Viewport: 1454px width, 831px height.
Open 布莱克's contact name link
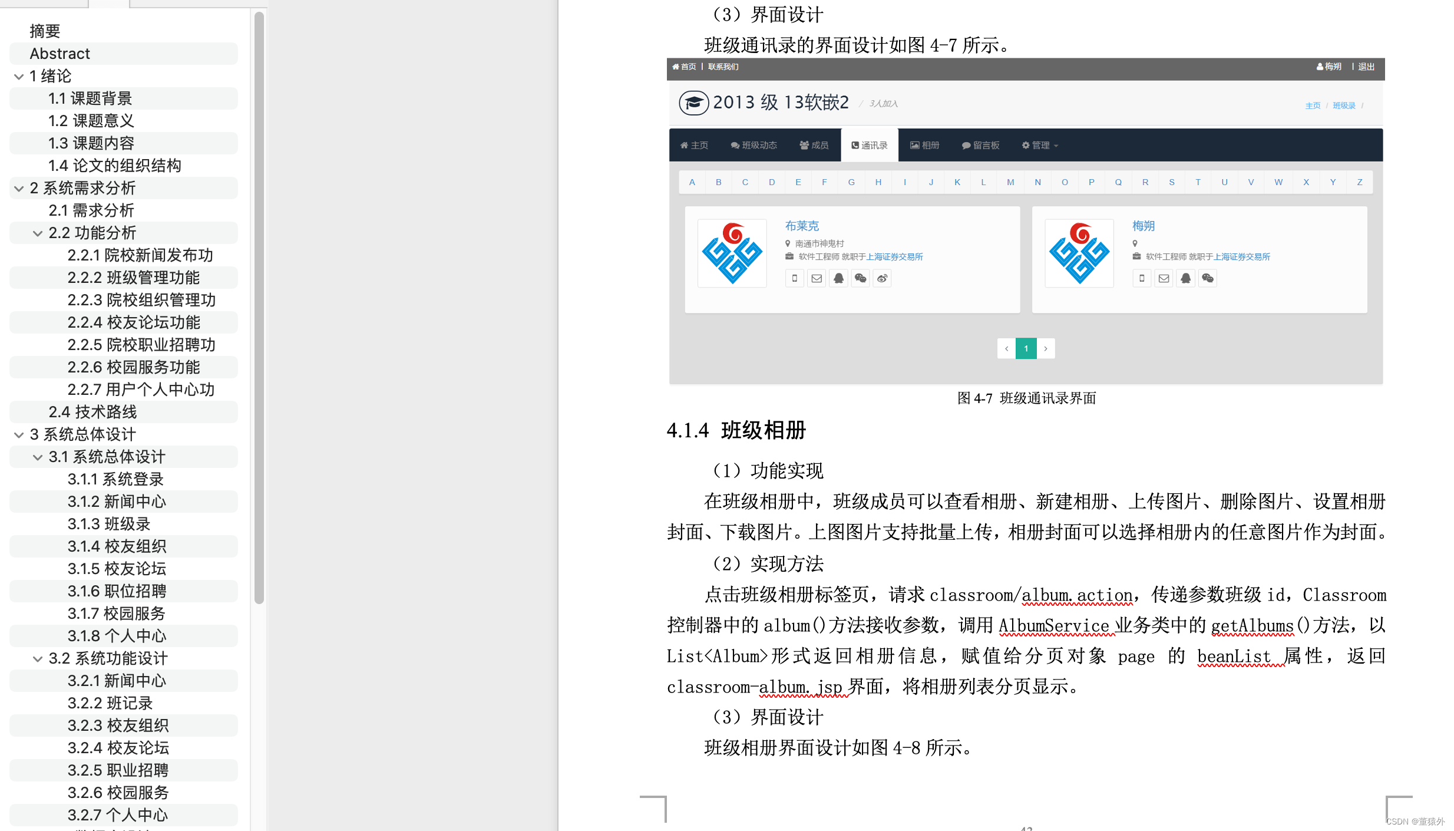[x=802, y=226]
